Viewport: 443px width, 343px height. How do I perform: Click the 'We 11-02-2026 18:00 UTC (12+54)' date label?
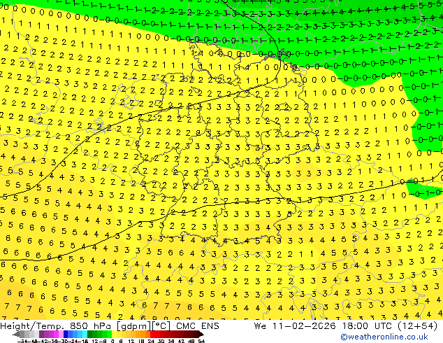click(346, 326)
